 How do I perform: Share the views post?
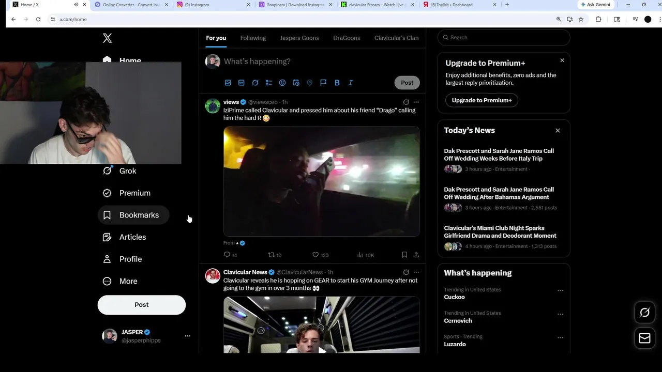(416, 255)
